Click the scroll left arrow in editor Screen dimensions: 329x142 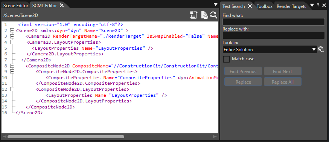click(5, 137)
